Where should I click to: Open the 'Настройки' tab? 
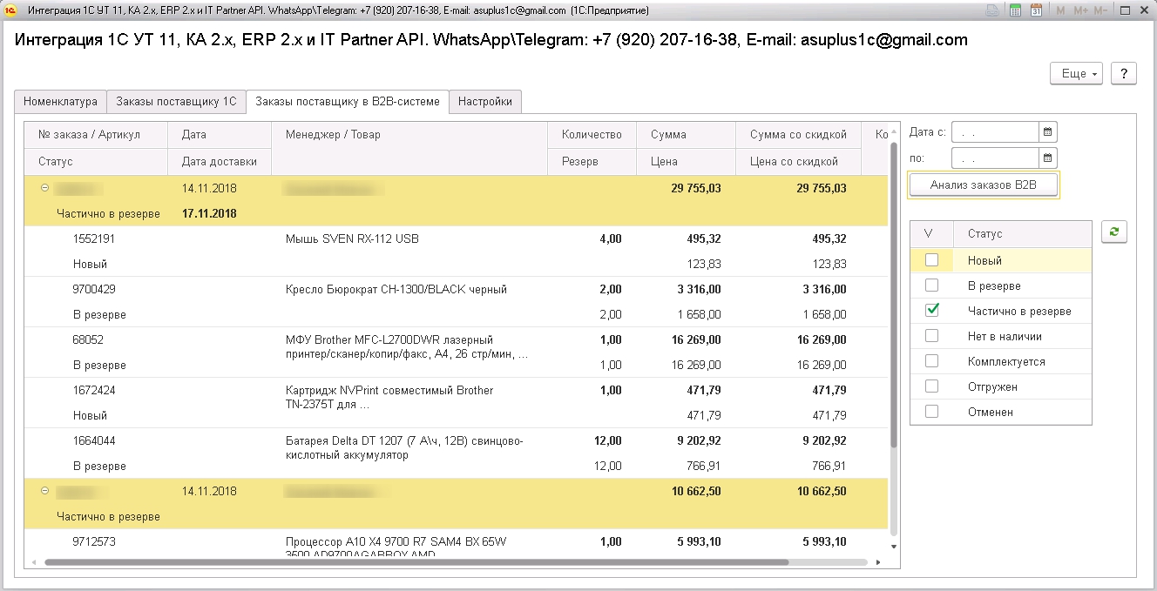click(x=484, y=101)
